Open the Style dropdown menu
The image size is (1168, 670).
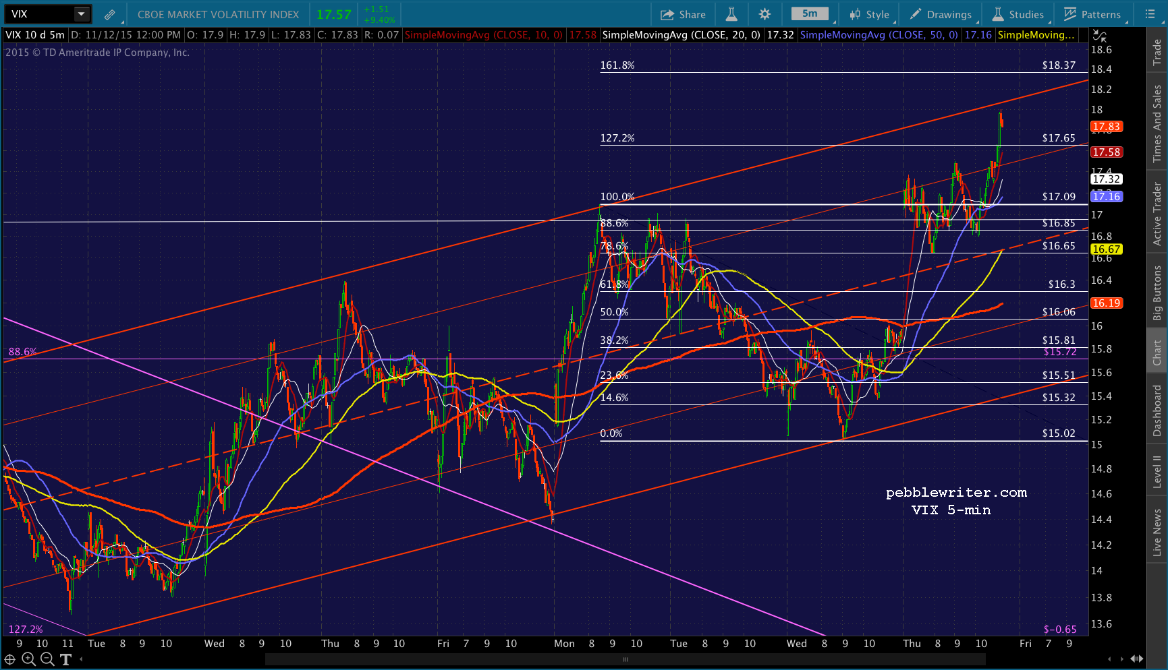click(x=870, y=14)
